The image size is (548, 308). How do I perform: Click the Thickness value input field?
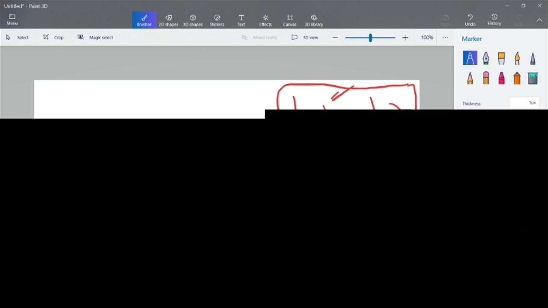tap(523, 103)
